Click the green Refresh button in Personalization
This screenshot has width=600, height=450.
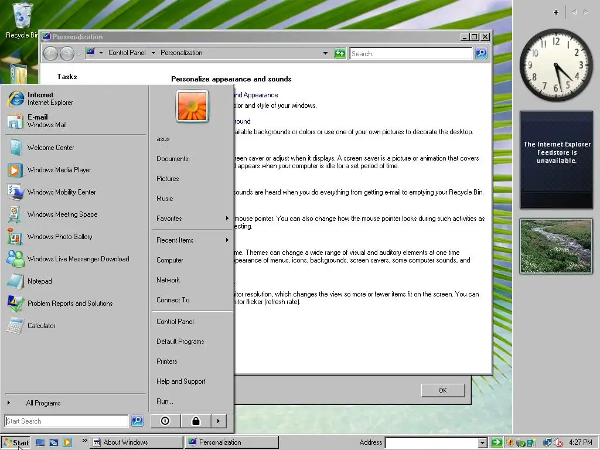[340, 53]
